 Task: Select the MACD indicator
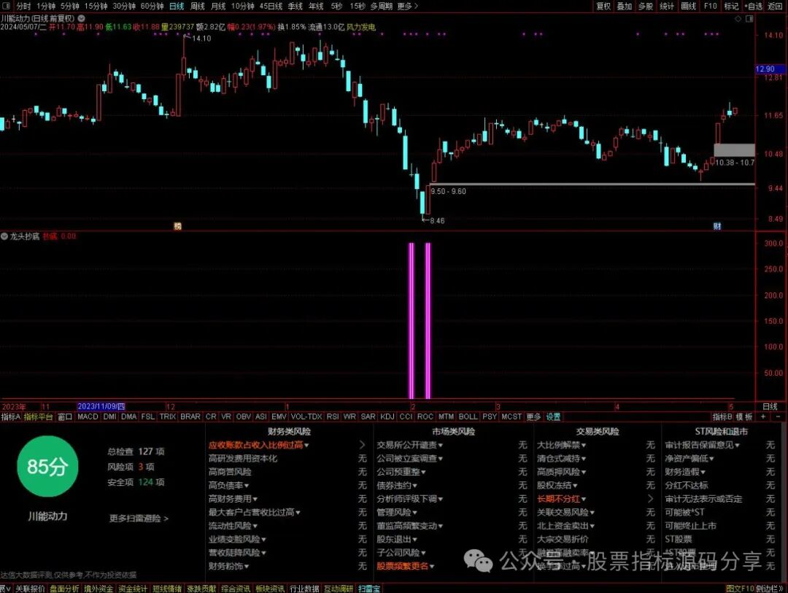tap(88, 417)
